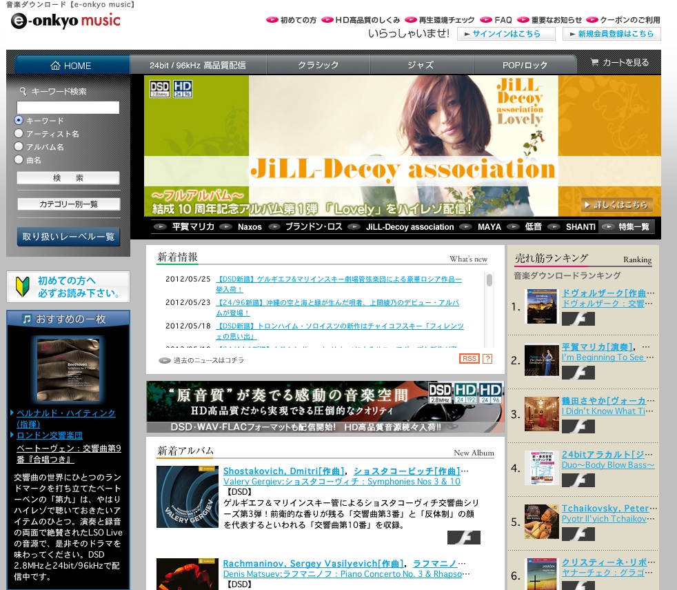The height and width of the screenshot is (590, 677).
Task: Click the Flash icon under Shostakovich album
Action: 463,538
